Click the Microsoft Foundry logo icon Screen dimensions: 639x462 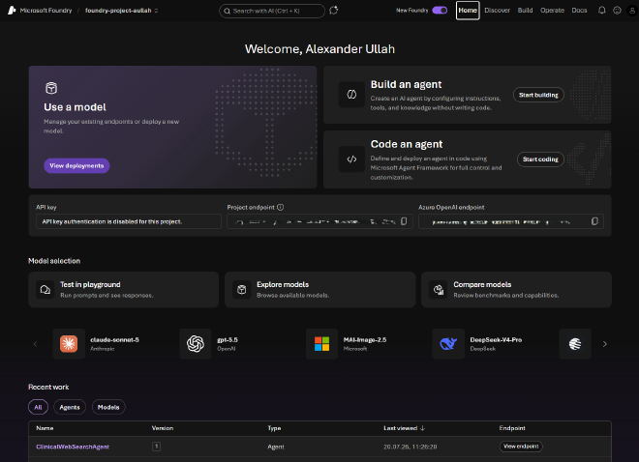tap(12, 11)
